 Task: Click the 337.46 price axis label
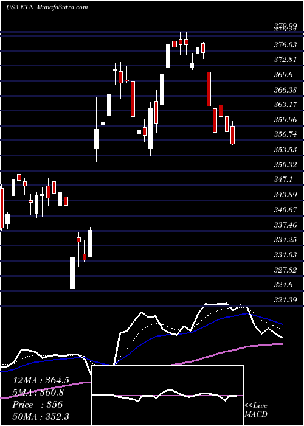tap(285, 225)
